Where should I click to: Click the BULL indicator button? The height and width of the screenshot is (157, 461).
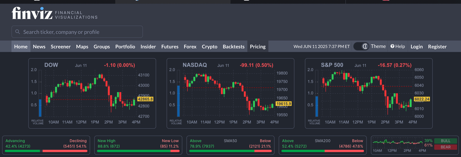[445, 141]
